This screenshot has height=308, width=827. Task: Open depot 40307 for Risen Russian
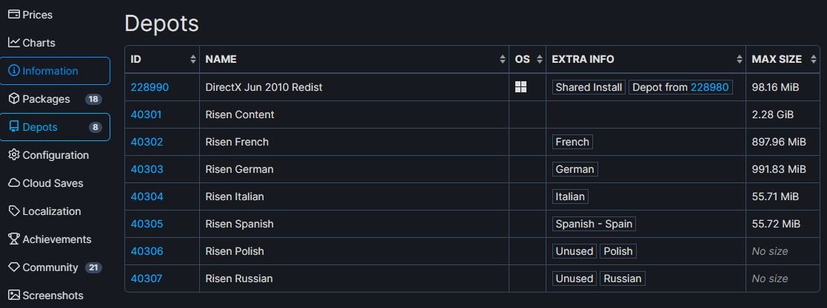tap(146, 278)
